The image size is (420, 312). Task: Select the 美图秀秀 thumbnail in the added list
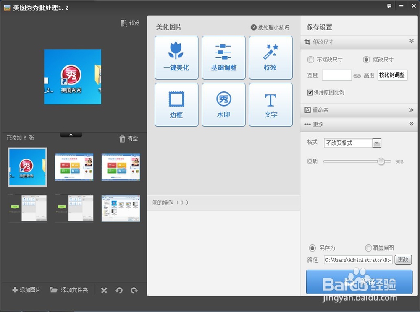(x=27, y=167)
